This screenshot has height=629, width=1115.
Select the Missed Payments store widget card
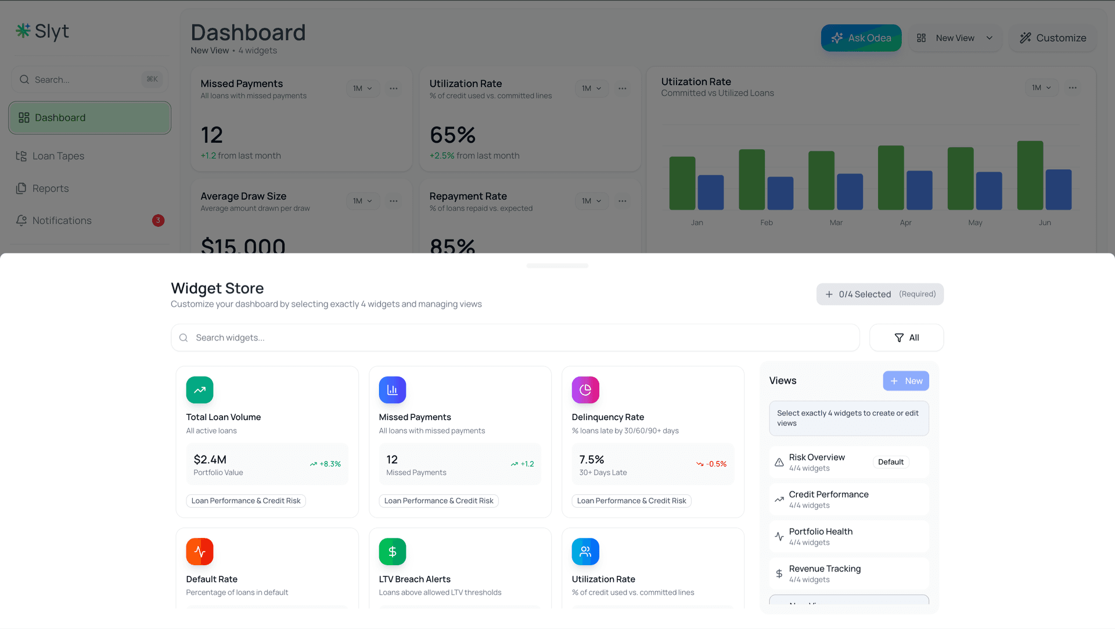click(460, 442)
